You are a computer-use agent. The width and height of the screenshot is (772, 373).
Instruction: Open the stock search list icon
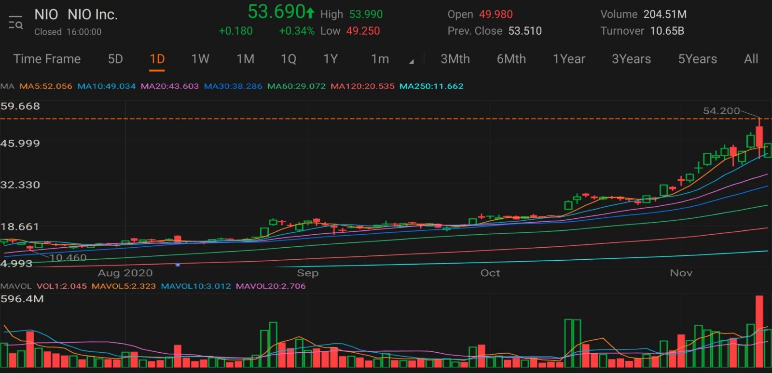[15, 23]
